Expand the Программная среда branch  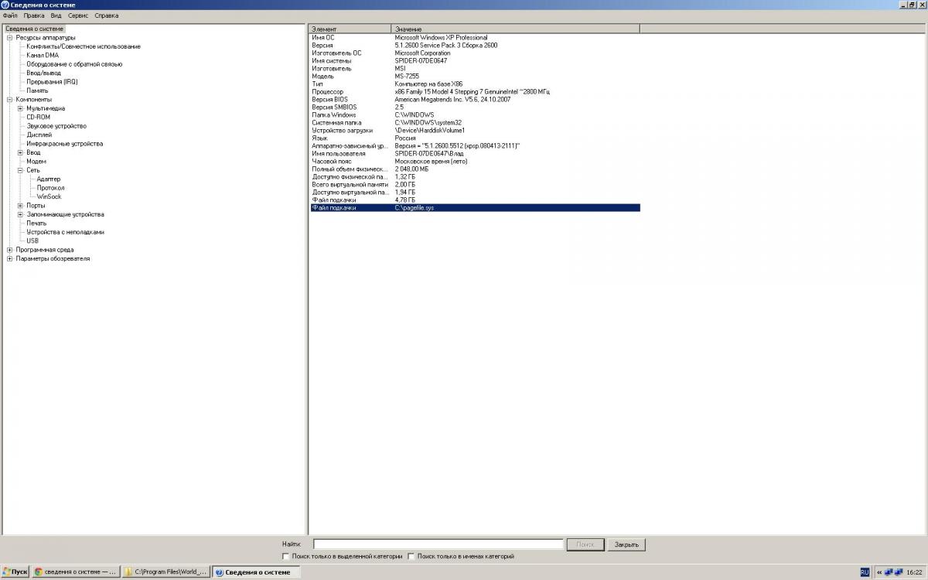(x=9, y=250)
